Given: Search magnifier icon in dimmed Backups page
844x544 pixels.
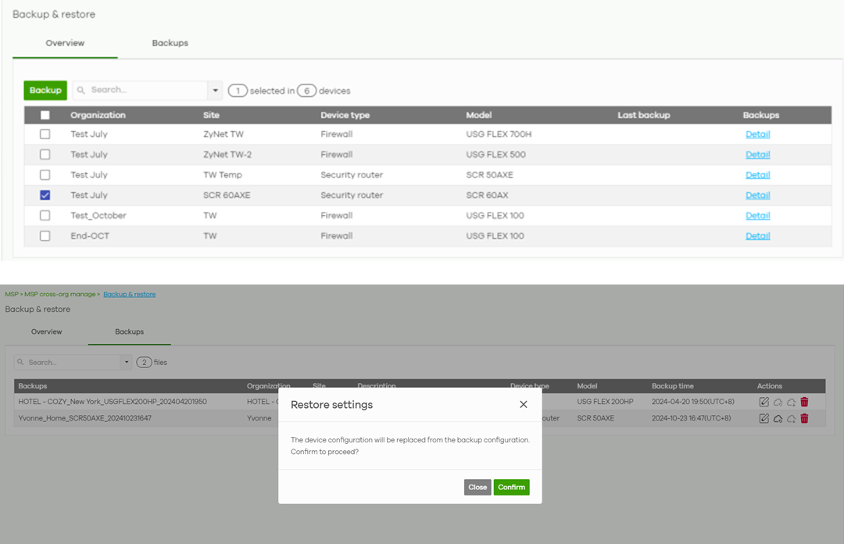Looking at the screenshot, I should coord(20,362).
